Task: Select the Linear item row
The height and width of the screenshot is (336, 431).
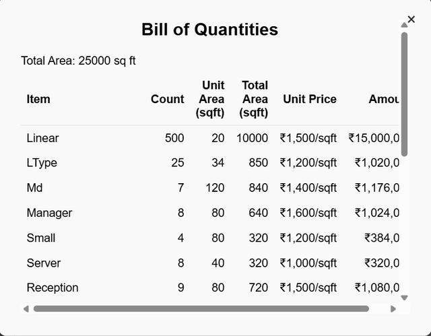Action: point(210,138)
